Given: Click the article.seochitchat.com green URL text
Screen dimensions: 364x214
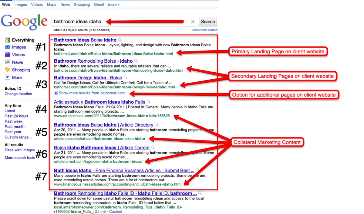Looking at the screenshot, I should [99, 139].
